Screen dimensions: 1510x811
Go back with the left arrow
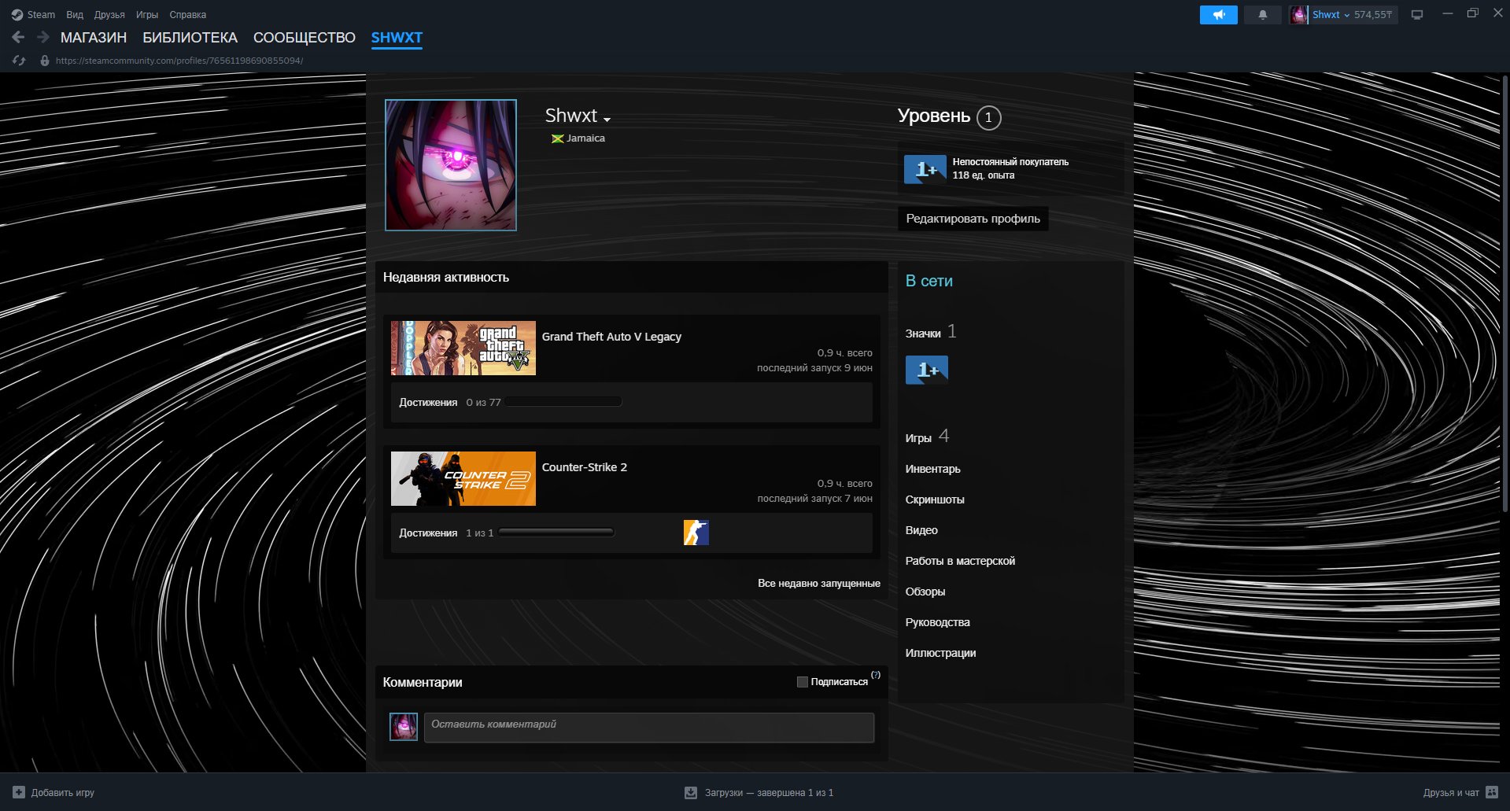18,37
